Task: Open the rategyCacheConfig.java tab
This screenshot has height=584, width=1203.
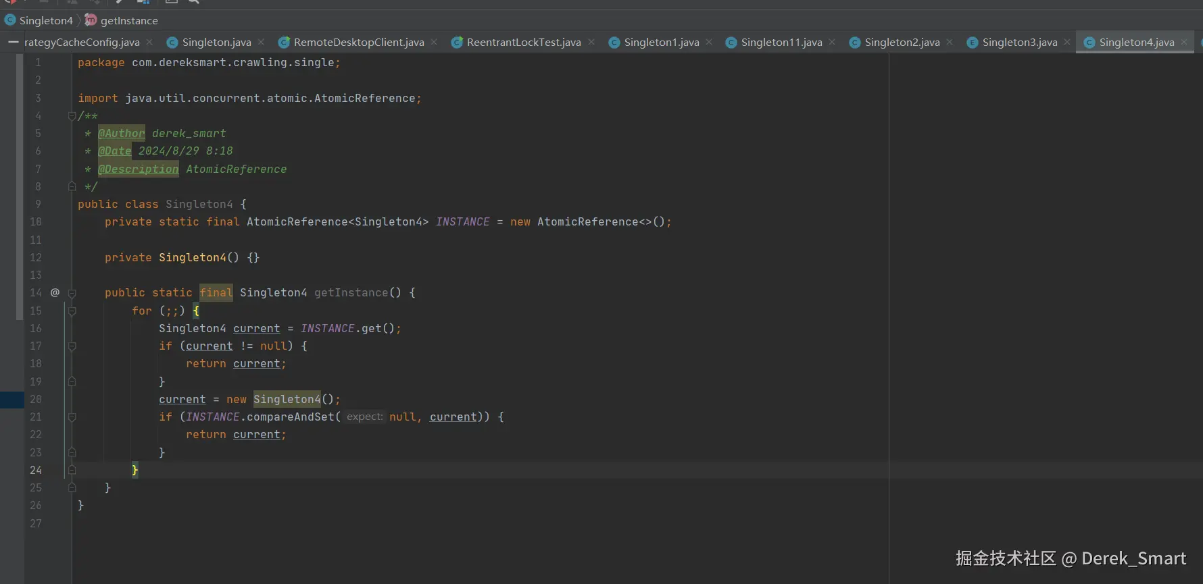Action: coord(82,42)
